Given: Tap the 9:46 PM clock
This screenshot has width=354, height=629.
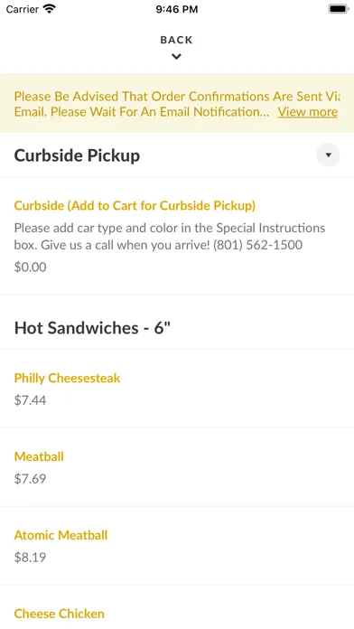Looking at the screenshot, I should point(177,9).
